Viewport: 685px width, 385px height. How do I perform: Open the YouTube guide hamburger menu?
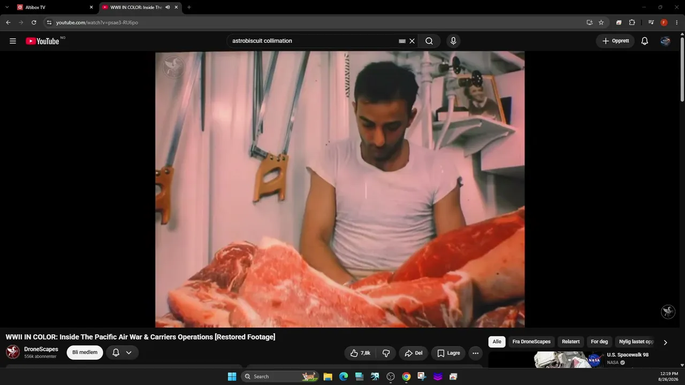(13, 41)
